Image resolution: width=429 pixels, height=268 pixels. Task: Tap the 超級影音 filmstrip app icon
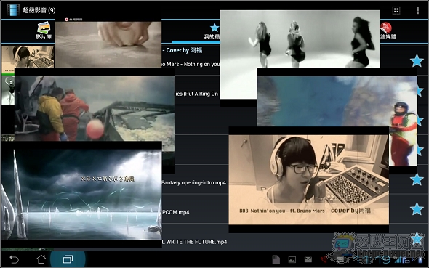pos(13,10)
